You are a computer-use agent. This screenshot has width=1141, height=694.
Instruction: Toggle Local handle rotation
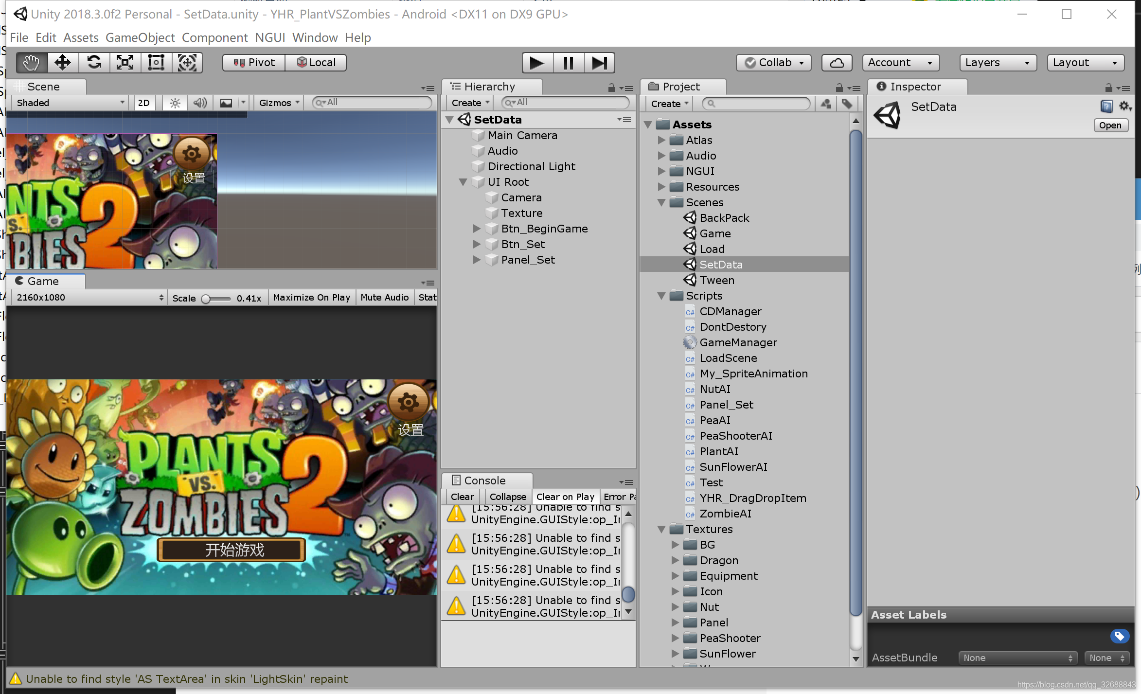(316, 63)
